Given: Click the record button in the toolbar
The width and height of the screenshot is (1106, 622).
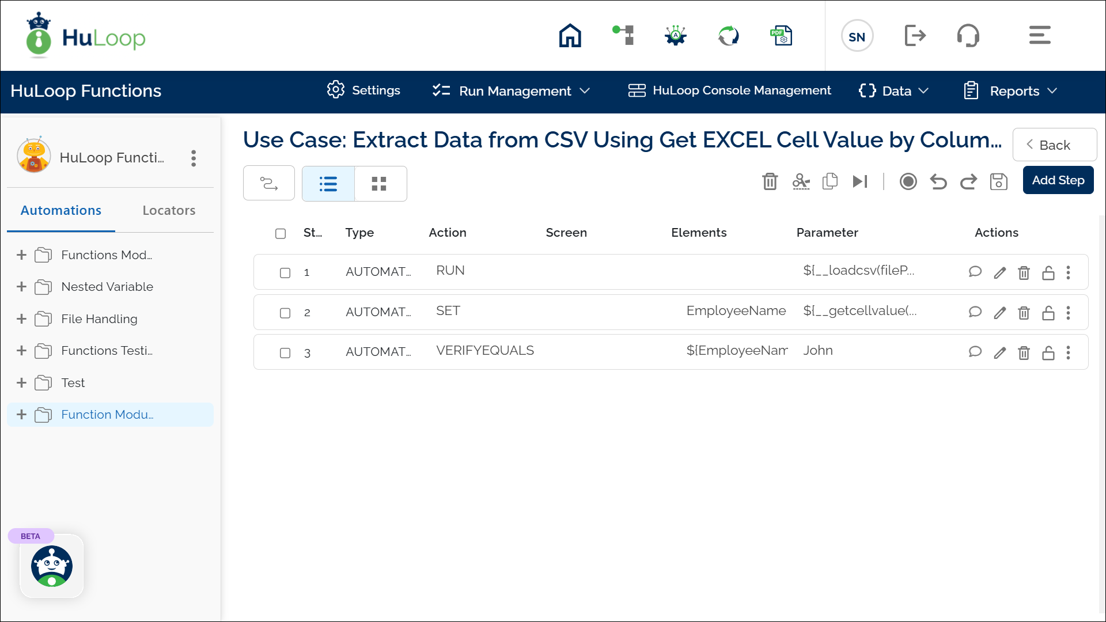Looking at the screenshot, I should coord(908,181).
